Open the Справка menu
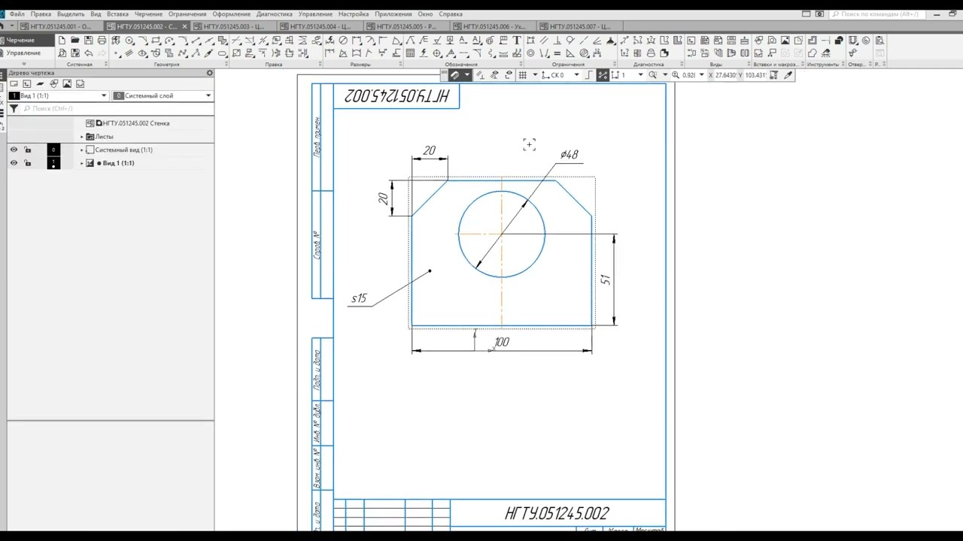This screenshot has height=541, width=963. click(451, 14)
